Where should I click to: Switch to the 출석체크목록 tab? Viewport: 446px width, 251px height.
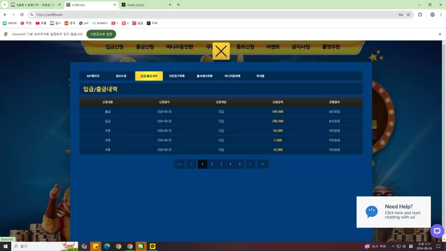pos(205,76)
